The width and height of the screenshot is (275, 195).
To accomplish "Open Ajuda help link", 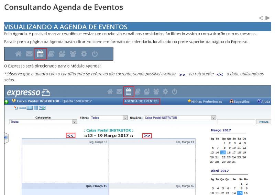I will [264, 101].
